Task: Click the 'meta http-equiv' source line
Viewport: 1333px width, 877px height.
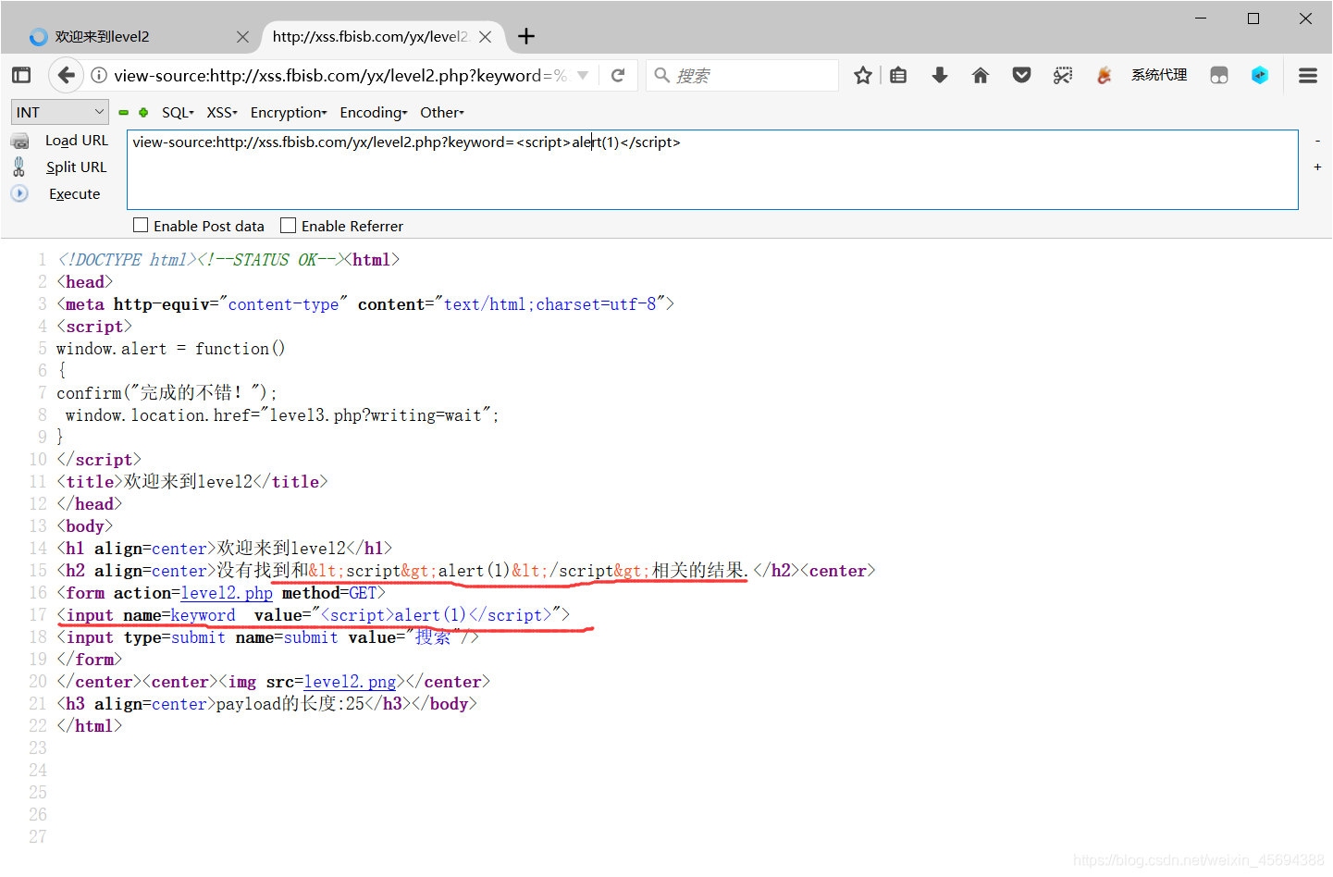Action: point(365,304)
